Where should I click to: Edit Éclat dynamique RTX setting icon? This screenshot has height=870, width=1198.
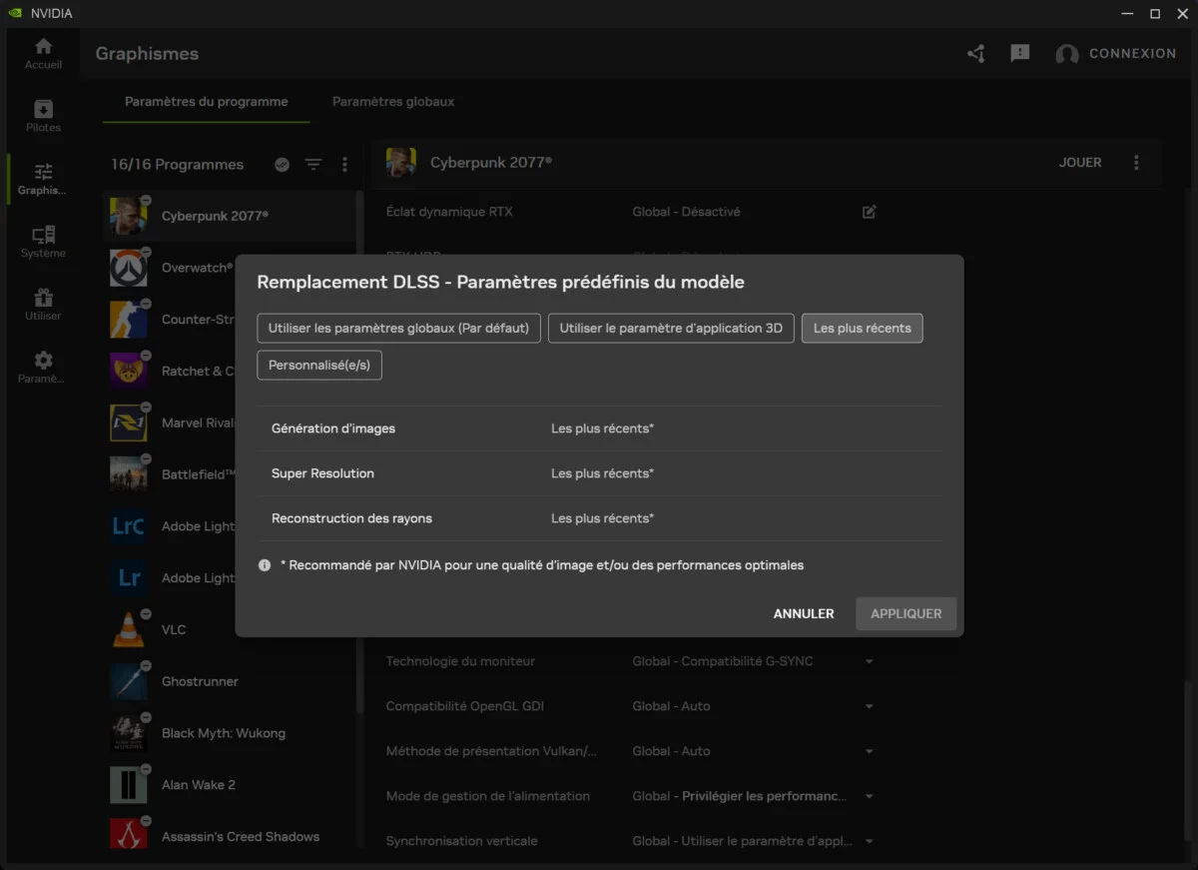(x=869, y=212)
